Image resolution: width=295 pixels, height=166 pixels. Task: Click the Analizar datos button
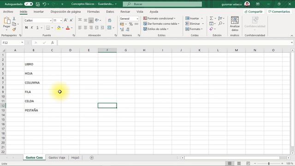click(x=235, y=24)
